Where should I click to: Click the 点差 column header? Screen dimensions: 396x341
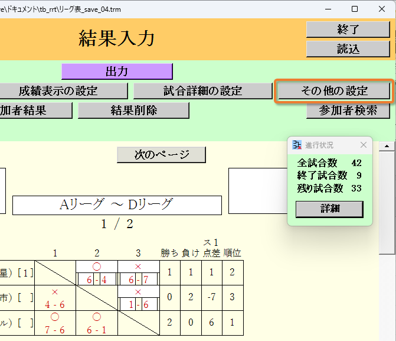point(212,253)
